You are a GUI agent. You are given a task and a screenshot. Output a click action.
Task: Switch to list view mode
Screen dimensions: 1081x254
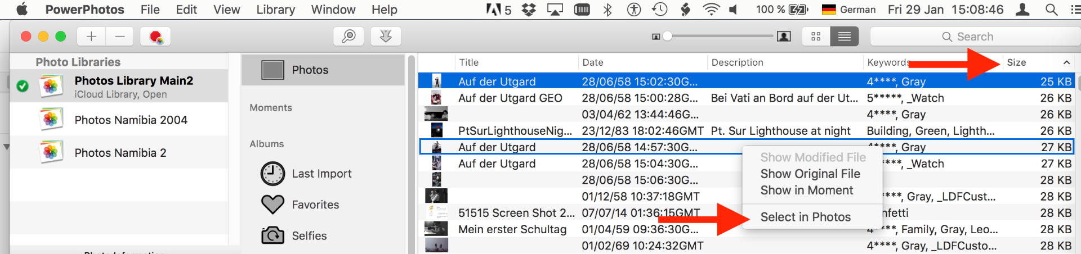[x=844, y=37]
